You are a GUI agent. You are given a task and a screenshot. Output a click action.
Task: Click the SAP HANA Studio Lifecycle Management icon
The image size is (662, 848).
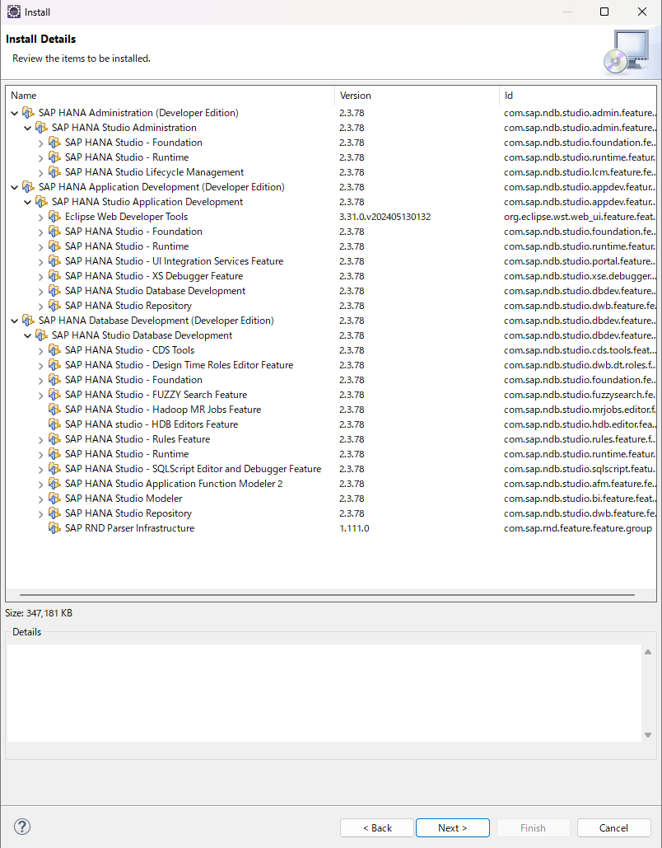coord(54,172)
